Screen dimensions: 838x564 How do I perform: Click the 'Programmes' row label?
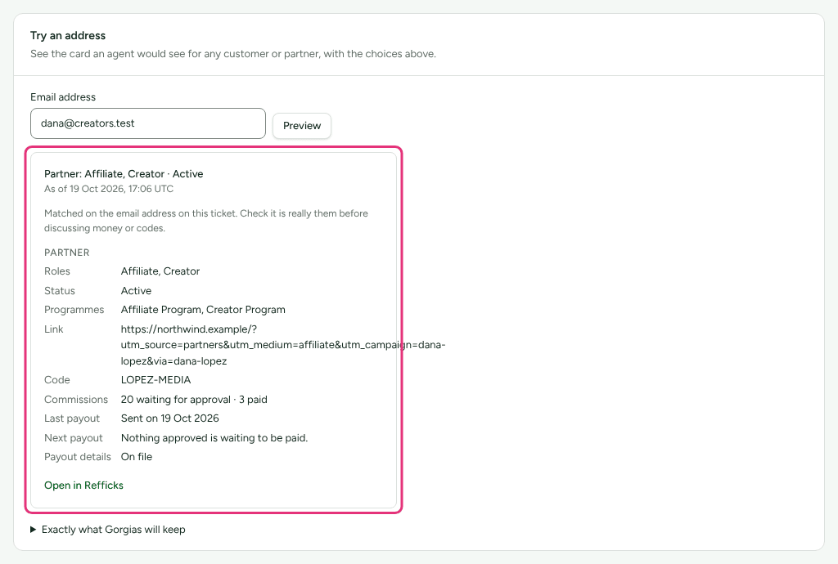pyautogui.click(x=74, y=310)
